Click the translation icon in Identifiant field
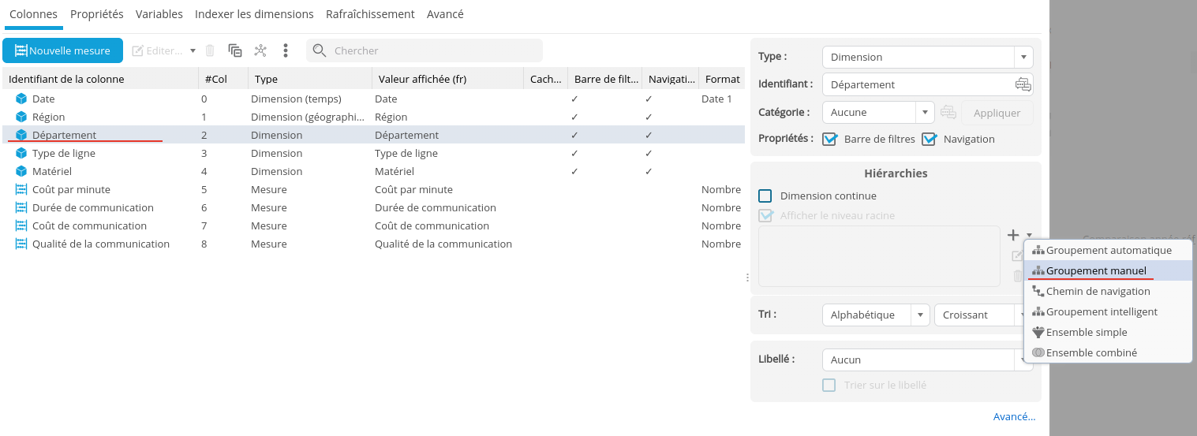This screenshot has width=1197, height=436. (x=1023, y=84)
